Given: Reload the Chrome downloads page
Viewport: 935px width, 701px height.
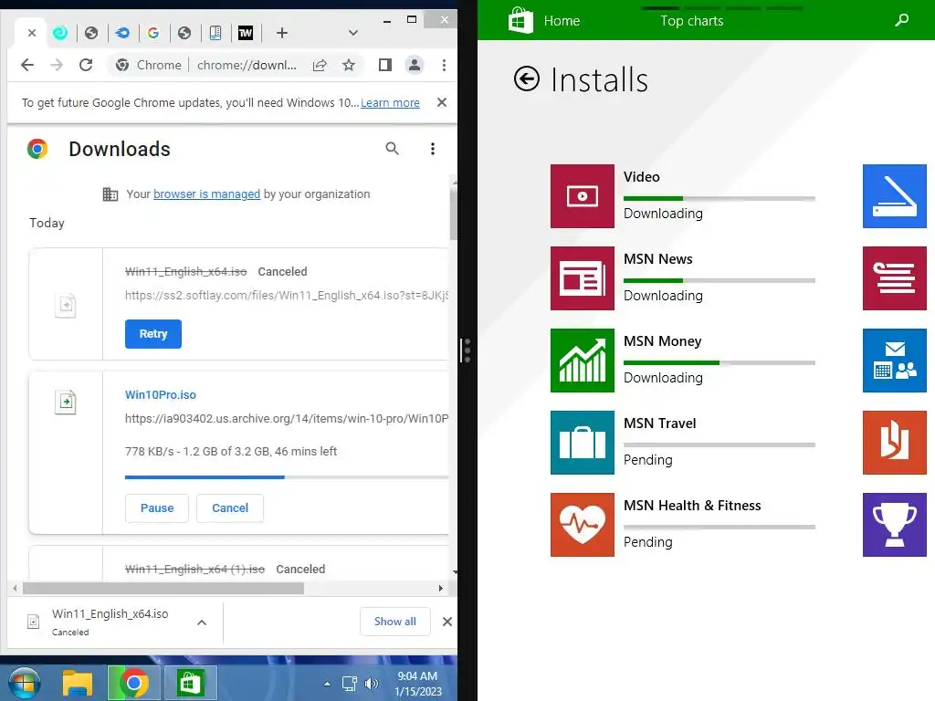Looking at the screenshot, I should coord(86,65).
